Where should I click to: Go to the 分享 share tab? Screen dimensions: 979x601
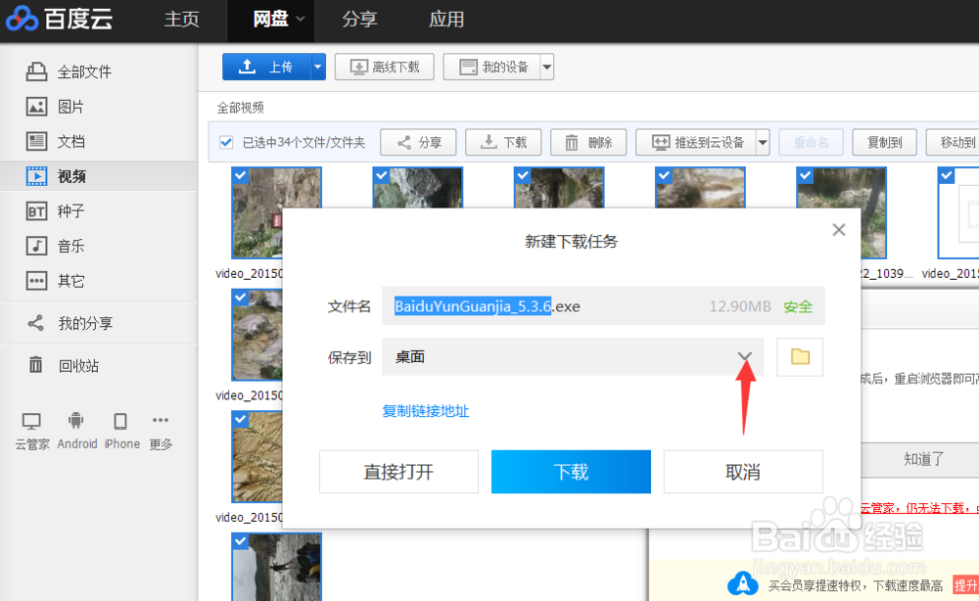(x=359, y=20)
